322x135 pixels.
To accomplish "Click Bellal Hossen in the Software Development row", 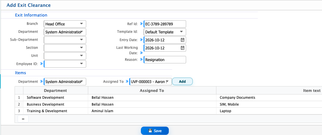I will 152,98.
